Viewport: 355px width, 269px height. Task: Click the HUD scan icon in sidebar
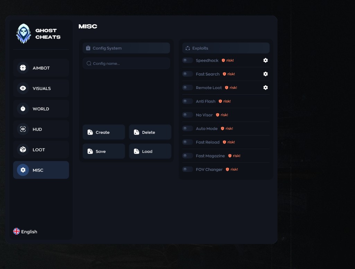23,129
